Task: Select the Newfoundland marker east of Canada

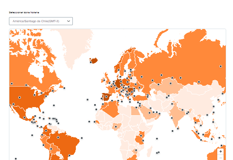Action: coord(64,88)
